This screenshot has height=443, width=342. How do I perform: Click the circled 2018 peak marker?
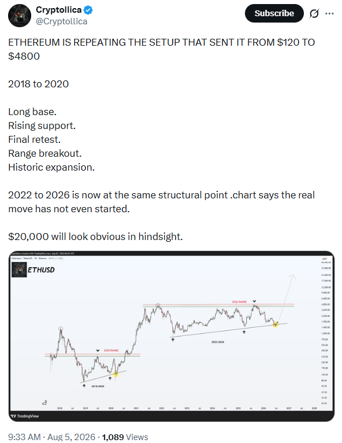point(61,328)
